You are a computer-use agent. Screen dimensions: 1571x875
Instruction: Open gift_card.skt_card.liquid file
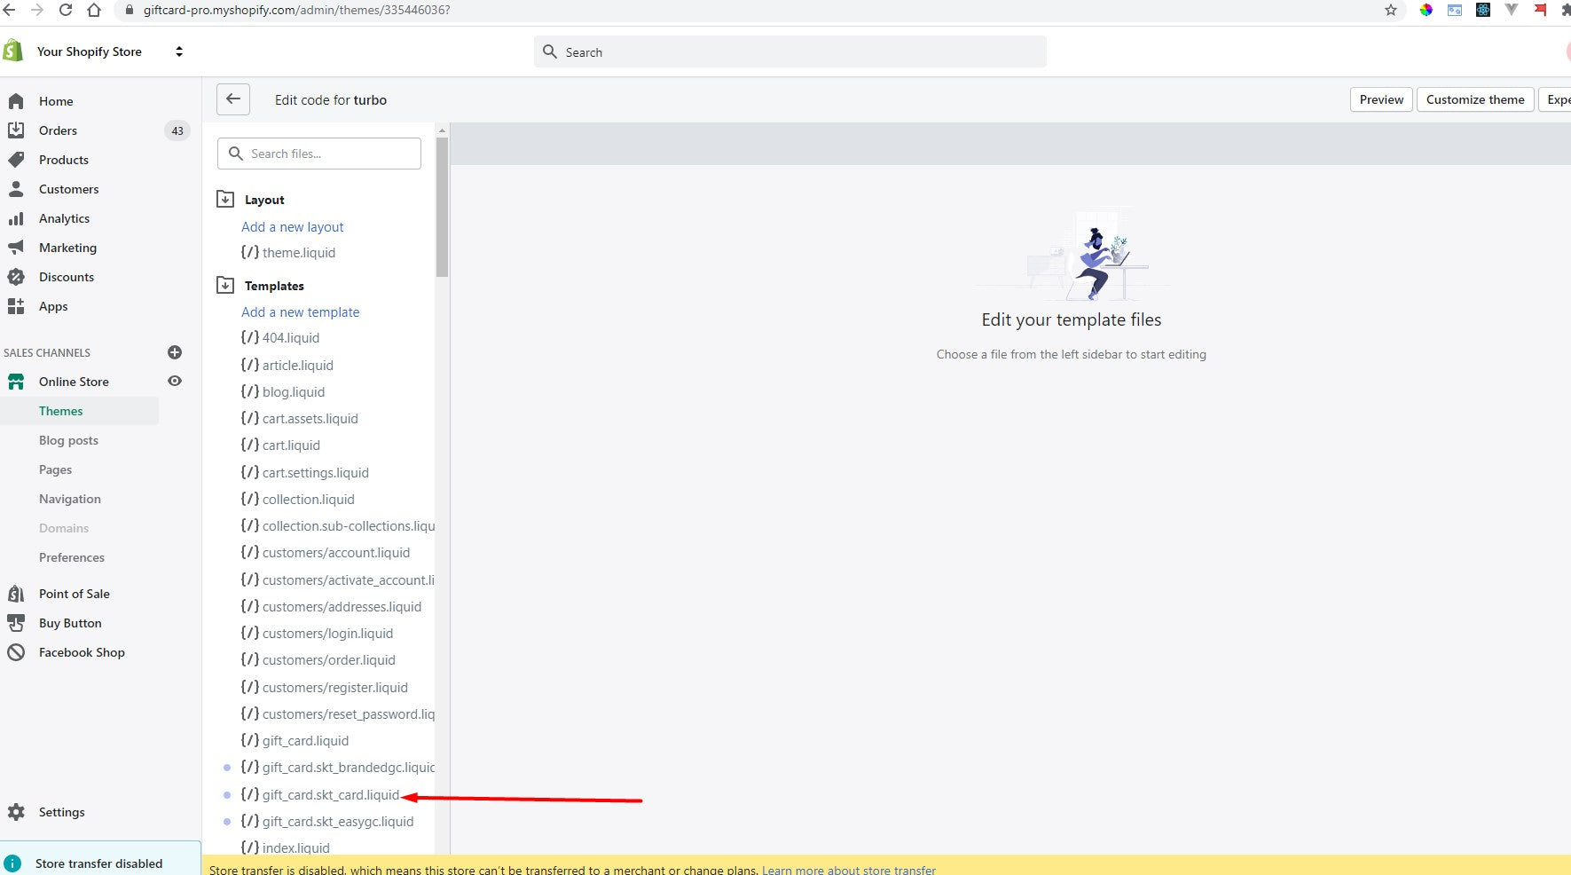click(x=330, y=795)
